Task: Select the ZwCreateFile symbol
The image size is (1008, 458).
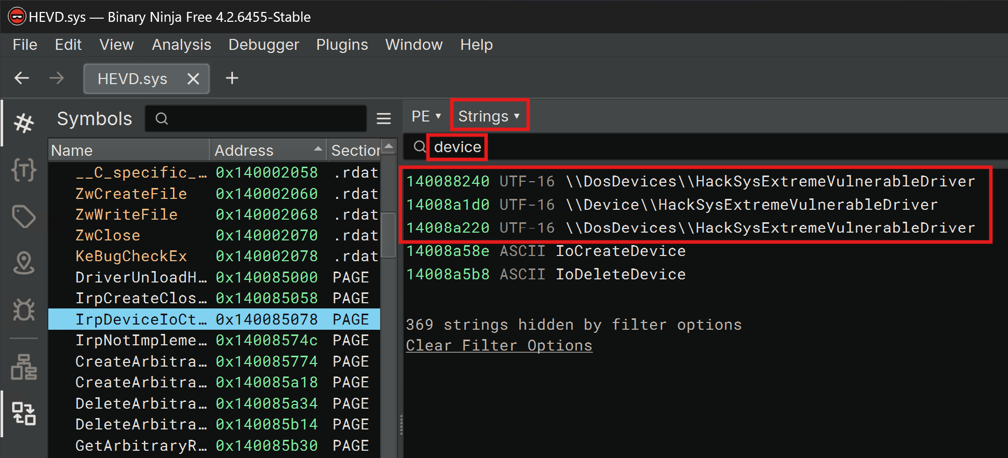Action: coord(214,194)
